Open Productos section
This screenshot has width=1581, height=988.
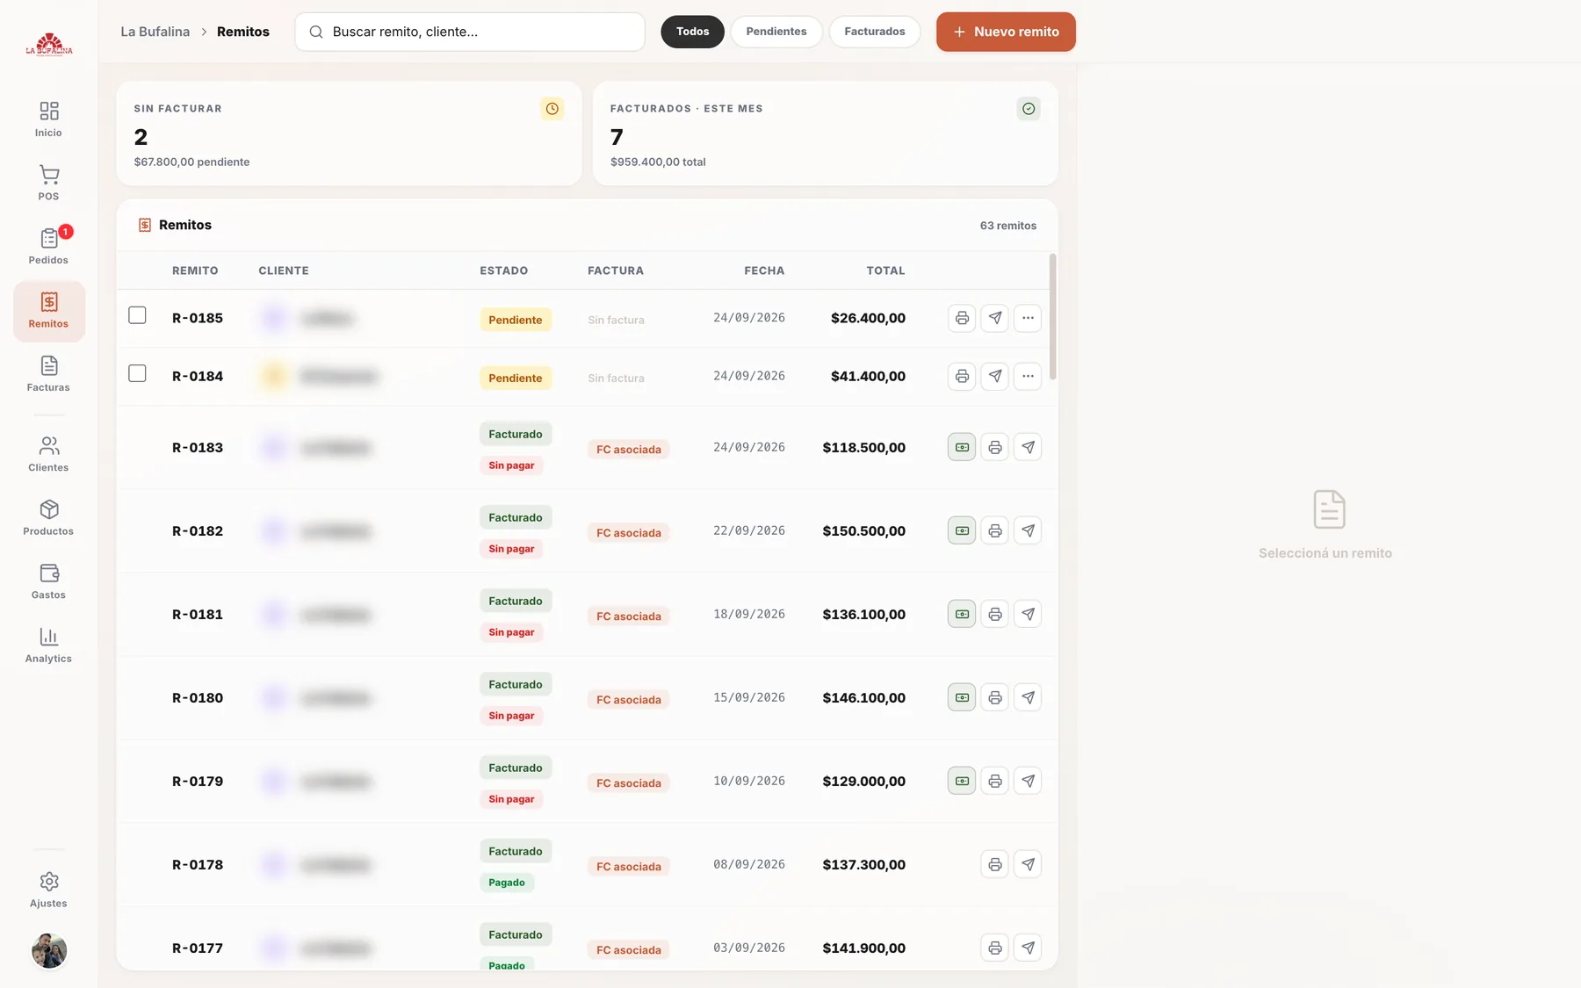(48, 518)
